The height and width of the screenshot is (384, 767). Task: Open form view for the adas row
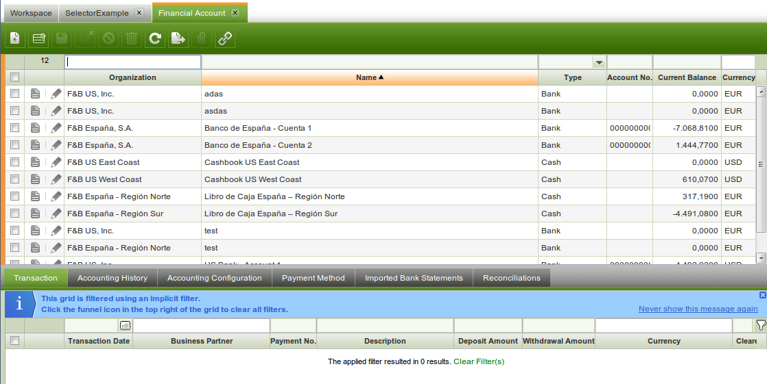[x=35, y=94]
